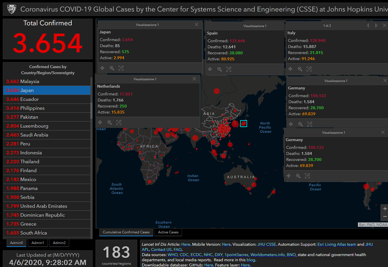The height and width of the screenshot is (267, 388).
Task: Zoom to Italy using its popup magnifier icon
Action: [x=300, y=69]
